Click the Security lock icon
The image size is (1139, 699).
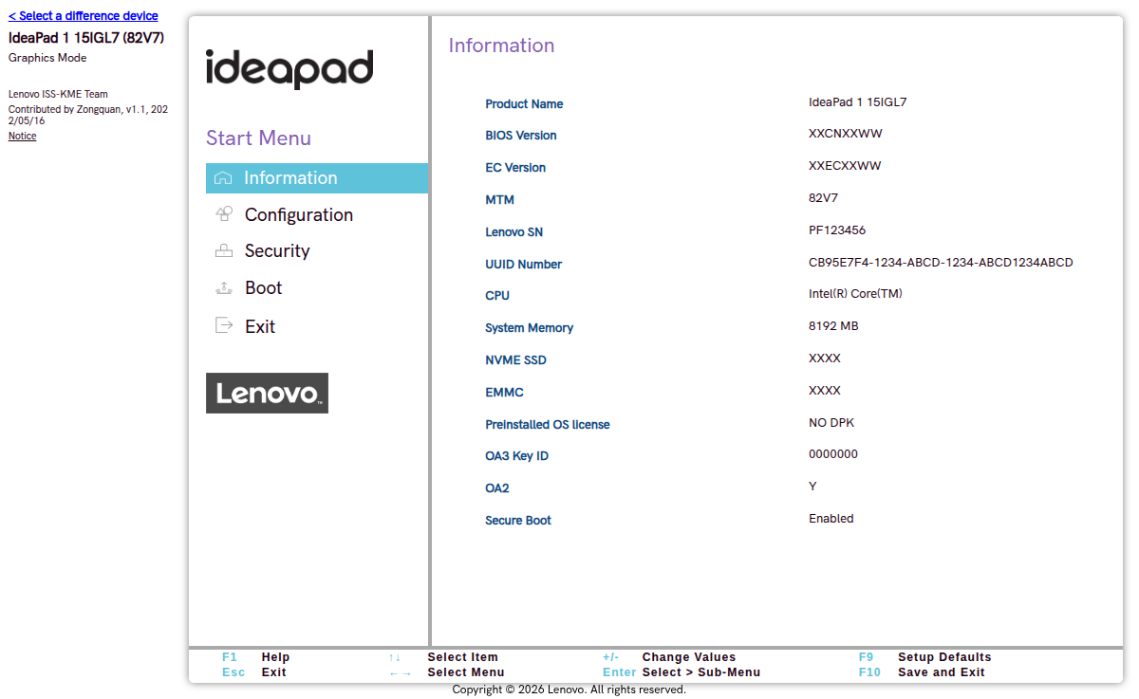(224, 251)
